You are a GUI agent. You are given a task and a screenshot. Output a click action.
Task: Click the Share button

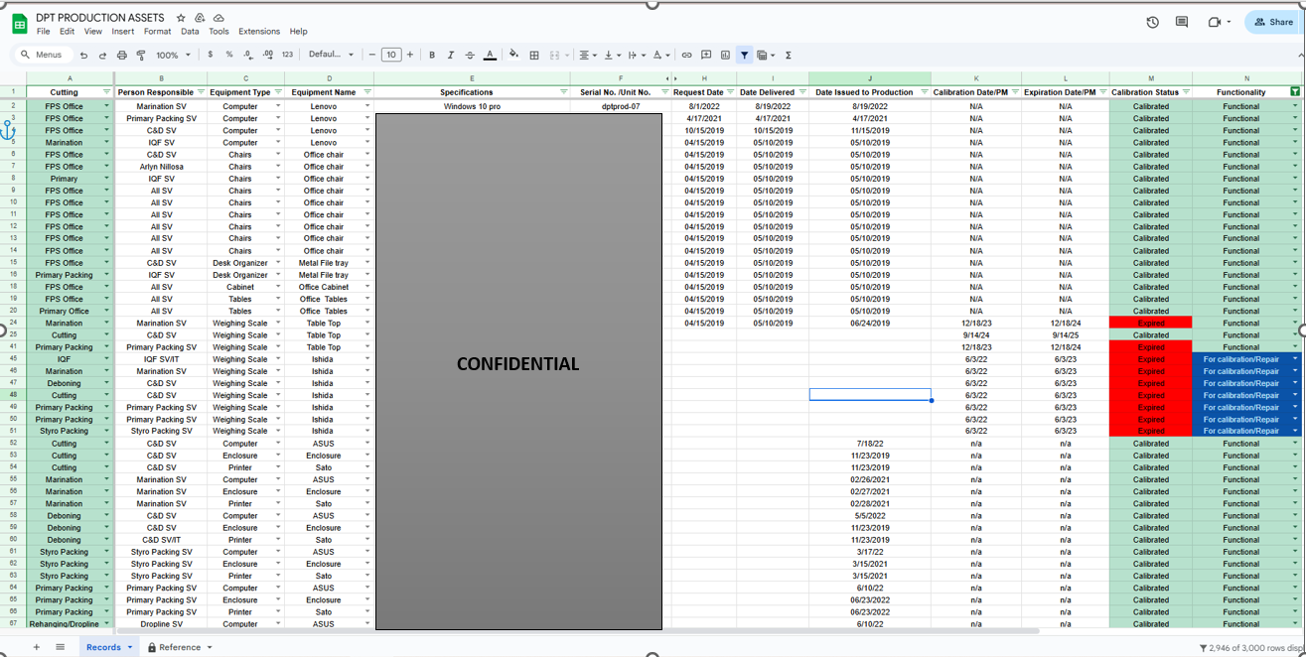[x=1272, y=22]
